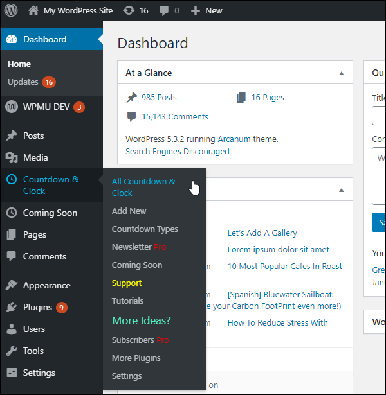Open the home icon for My WordPress Site
Screen dimensions: 386x395
[33, 10]
